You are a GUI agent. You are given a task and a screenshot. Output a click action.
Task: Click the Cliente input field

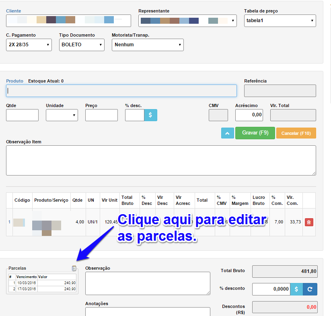tap(68, 21)
